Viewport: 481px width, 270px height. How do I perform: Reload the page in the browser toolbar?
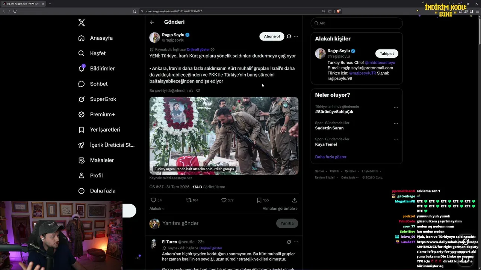point(15,11)
